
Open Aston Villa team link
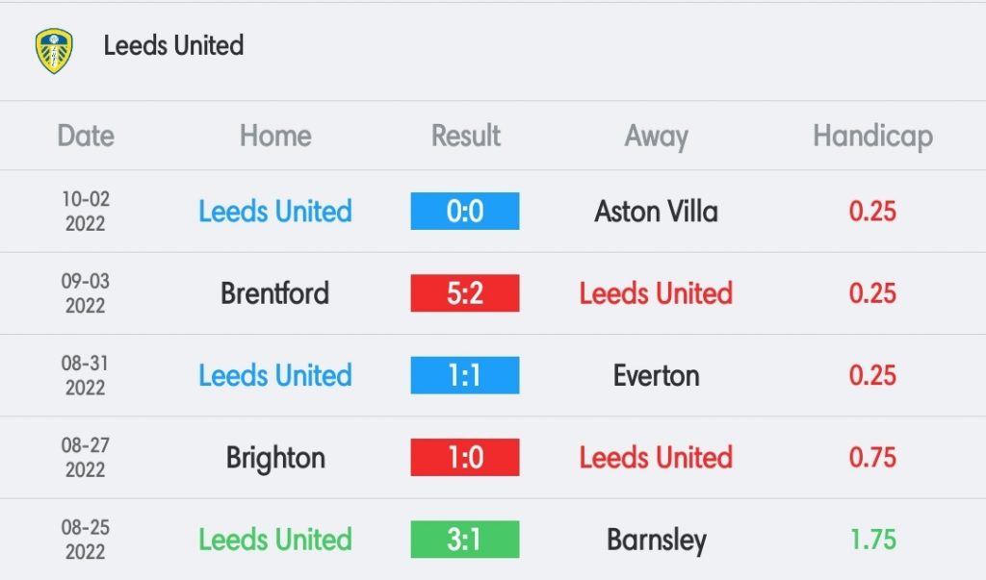[656, 212]
